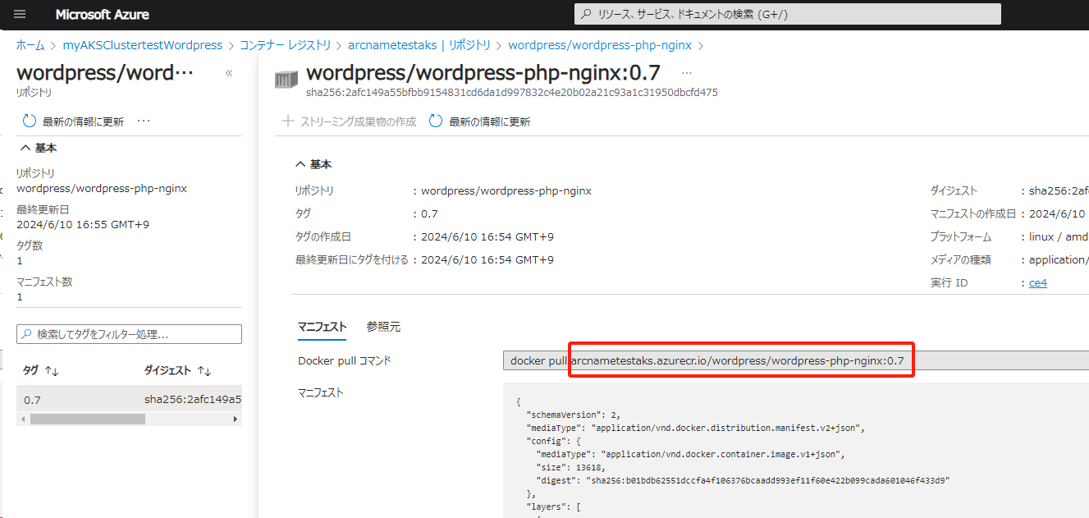Click the magnifier in the tag filter box
The image size is (1089, 518).
[x=27, y=333]
